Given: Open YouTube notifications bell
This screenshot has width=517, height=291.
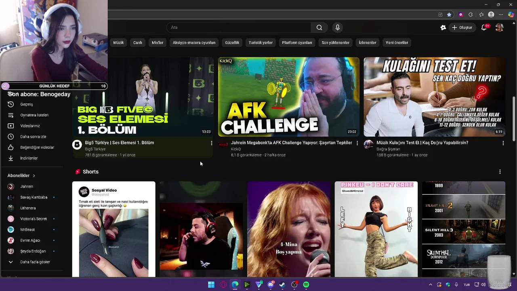Looking at the screenshot, I should point(484,27).
